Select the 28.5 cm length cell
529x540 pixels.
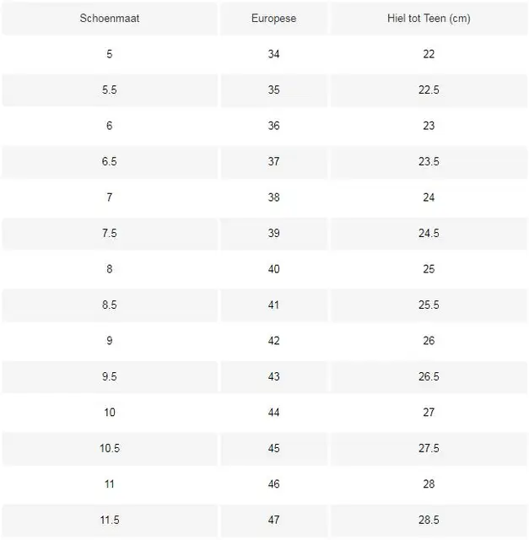pos(429,520)
